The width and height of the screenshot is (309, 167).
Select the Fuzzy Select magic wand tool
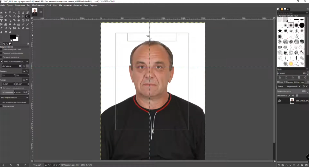click(x=14, y=13)
